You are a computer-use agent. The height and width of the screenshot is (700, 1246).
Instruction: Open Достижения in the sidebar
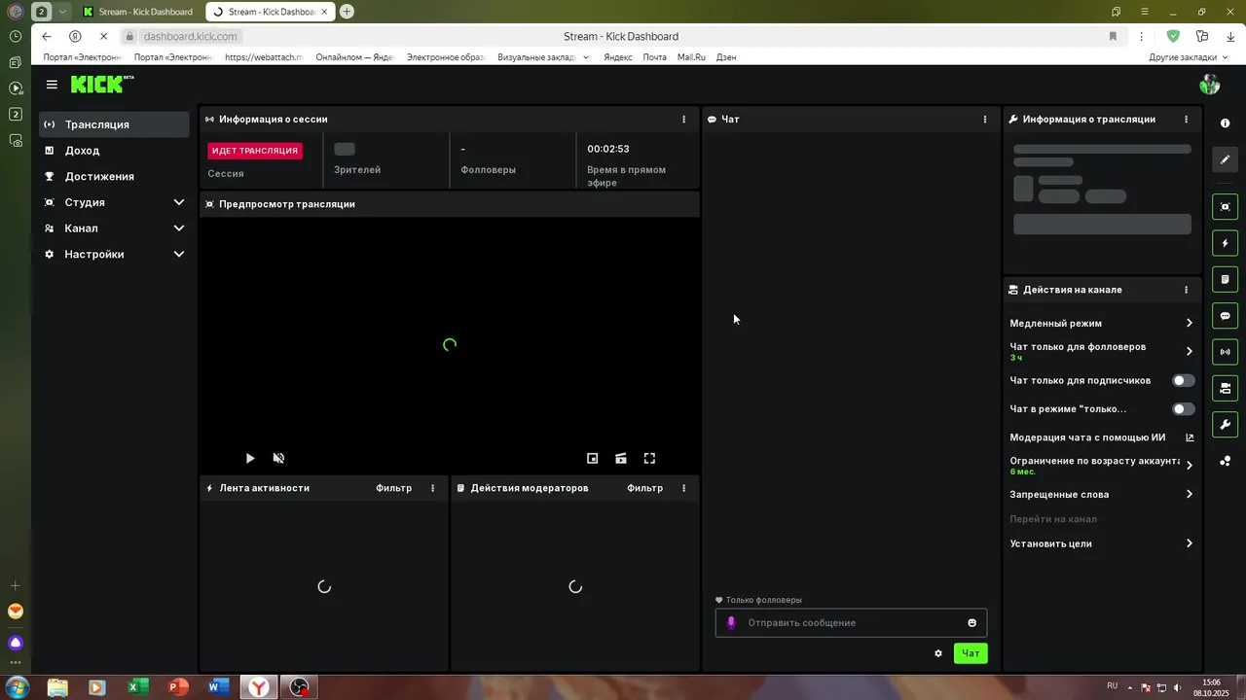[x=114, y=177]
